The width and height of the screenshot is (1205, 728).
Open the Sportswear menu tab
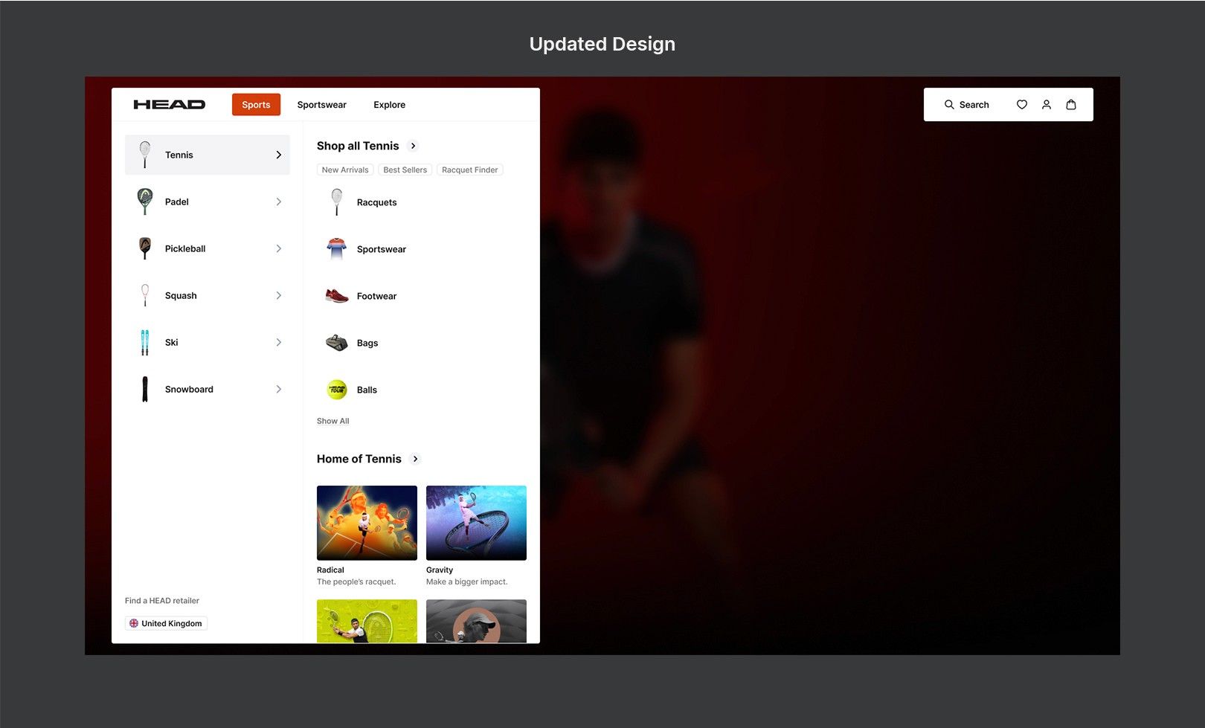point(321,105)
